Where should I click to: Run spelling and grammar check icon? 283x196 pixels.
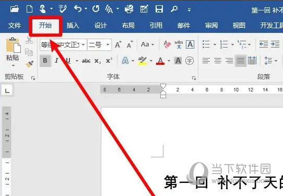click(63, 9)
